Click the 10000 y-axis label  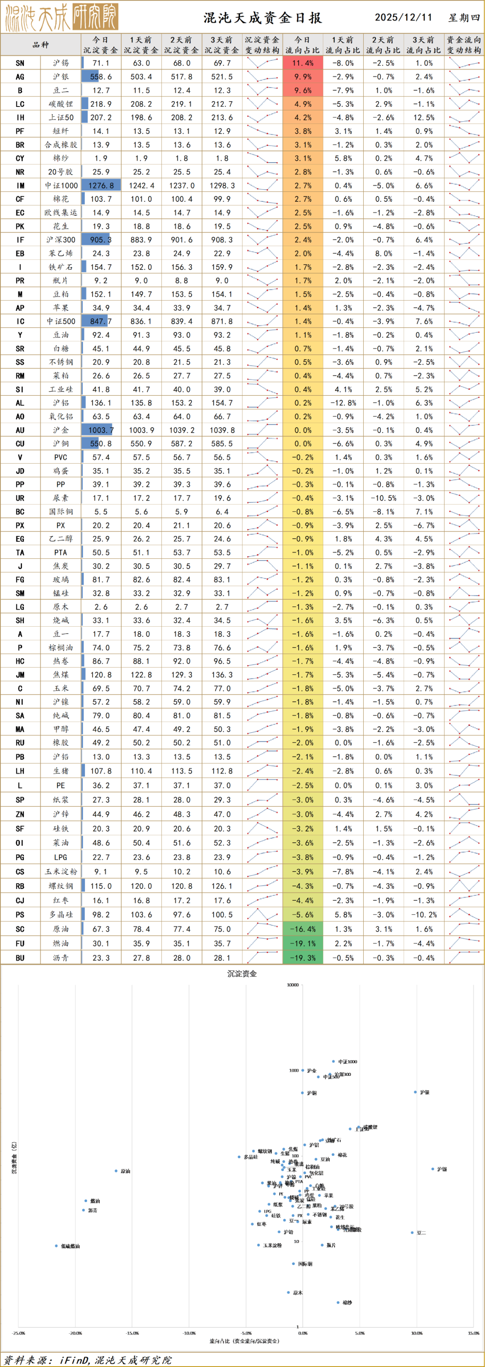click(292, 985)
